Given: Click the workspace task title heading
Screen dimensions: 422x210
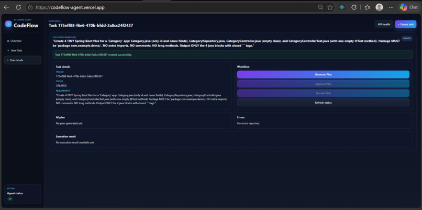Looking at the screenshot, I should tap(91, 26).
